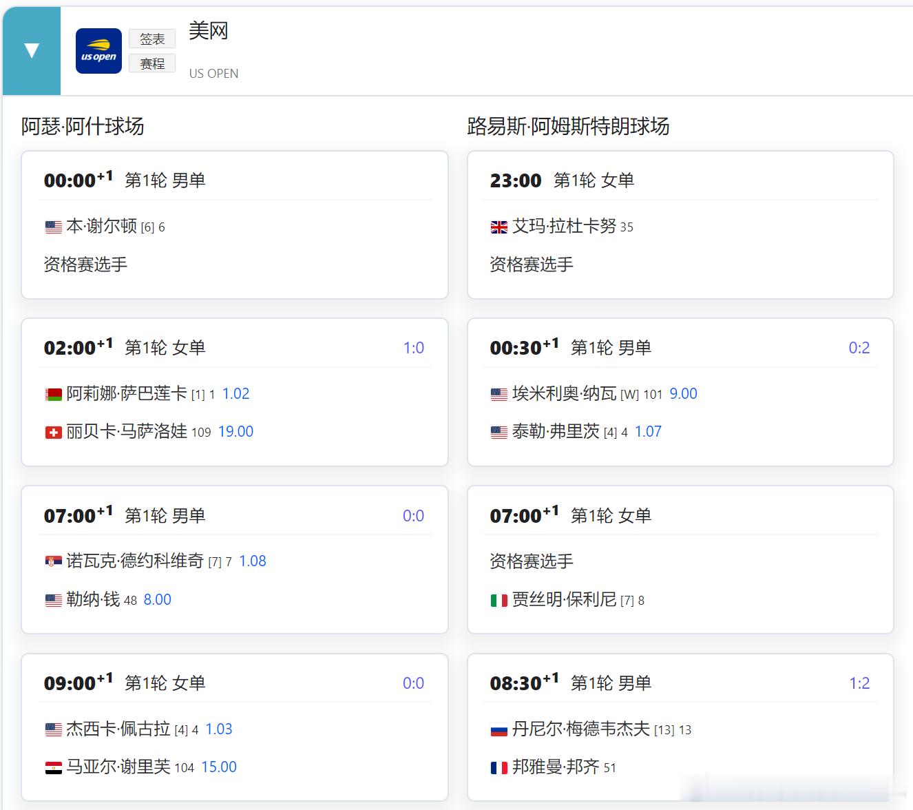Click odds 15.00 for 谢里芙

(x=219, y=767)
